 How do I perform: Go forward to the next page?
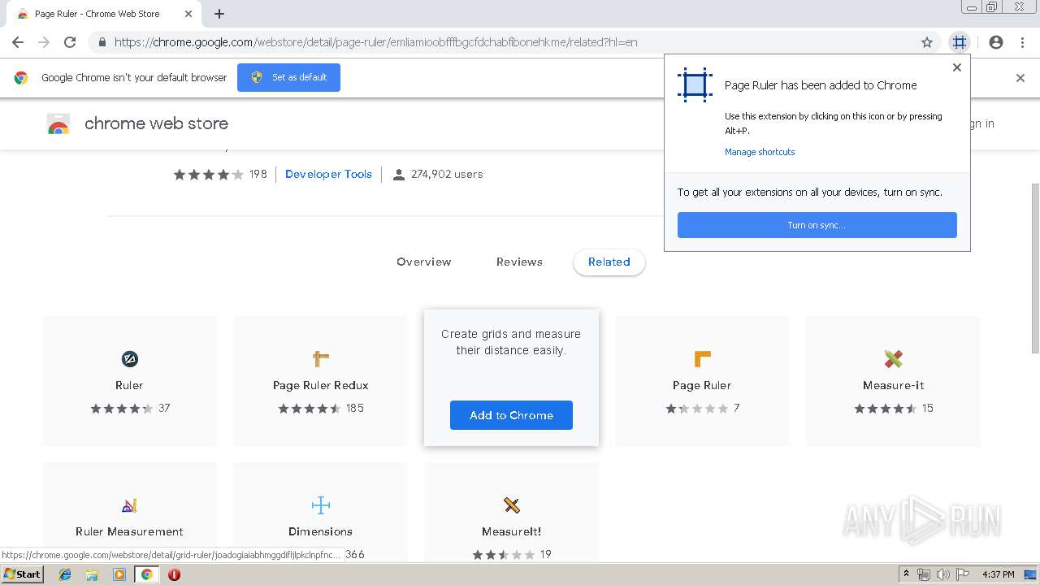coord(44,42)
